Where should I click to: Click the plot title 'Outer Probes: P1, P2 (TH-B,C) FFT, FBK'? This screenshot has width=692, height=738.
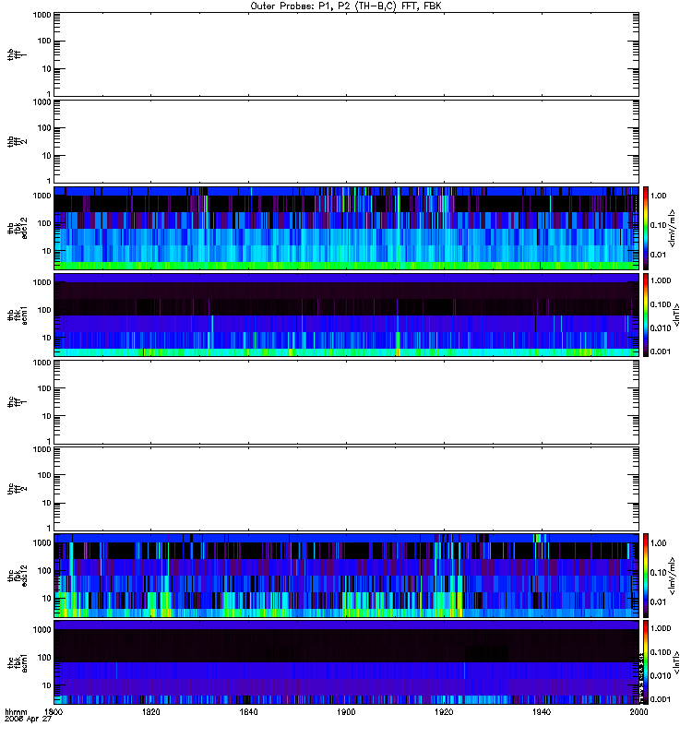pos(346,6)
